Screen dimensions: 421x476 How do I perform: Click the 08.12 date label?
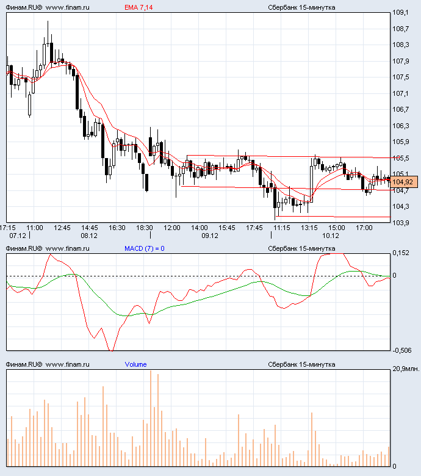click(89, 236)
